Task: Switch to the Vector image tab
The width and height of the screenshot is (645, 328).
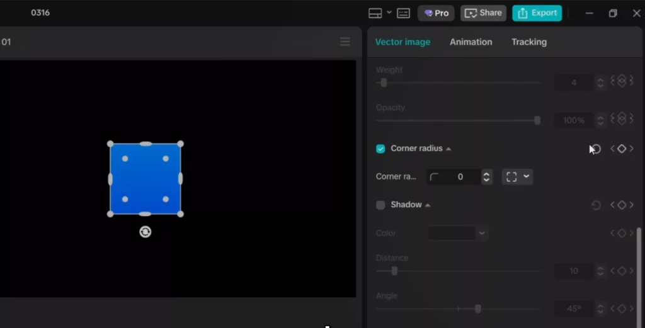Action: pos(402,42)
